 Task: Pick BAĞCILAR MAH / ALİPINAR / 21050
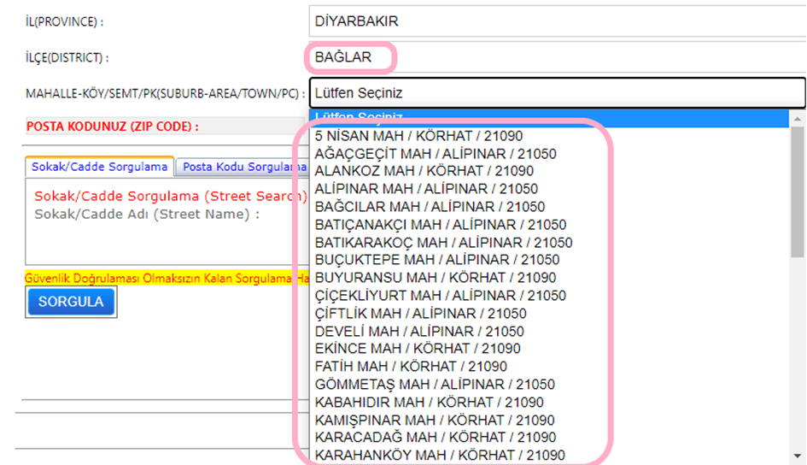(430, 207)
